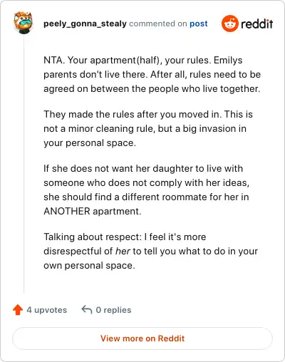Click the orange Reddit Snoo logo icon
The image size is (285, 362).
click(x=229, y=24)
